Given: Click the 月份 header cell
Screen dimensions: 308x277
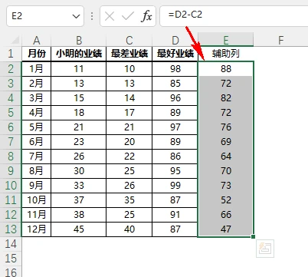Looking at the screenshot, I should (37, 54).
